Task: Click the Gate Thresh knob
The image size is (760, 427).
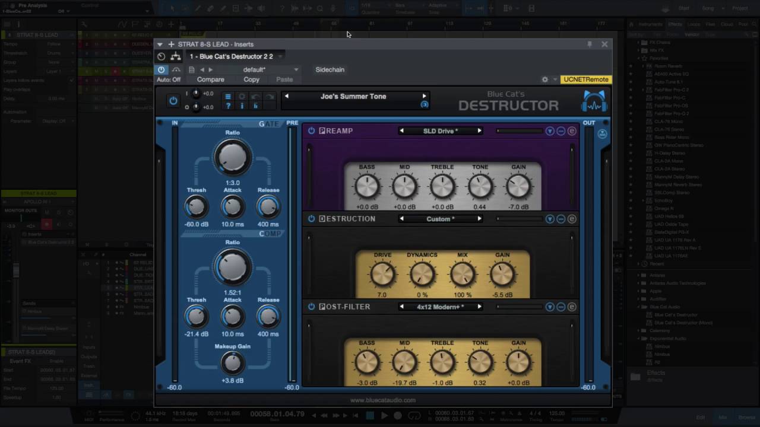Action: point(197,207)
